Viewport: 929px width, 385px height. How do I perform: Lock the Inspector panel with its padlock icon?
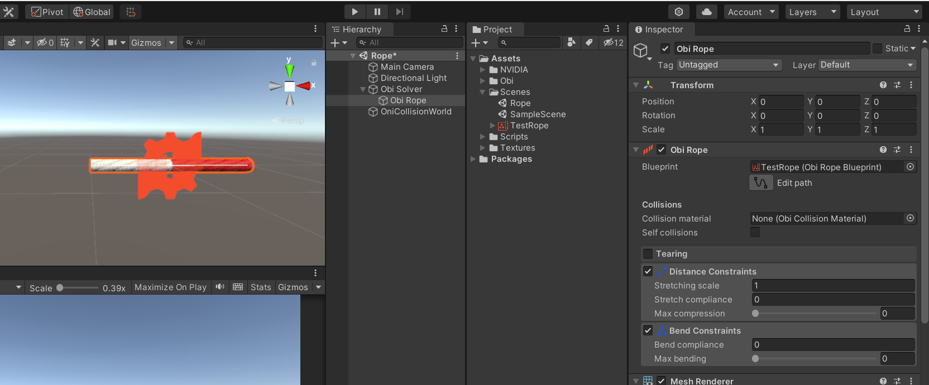point(907,28)
